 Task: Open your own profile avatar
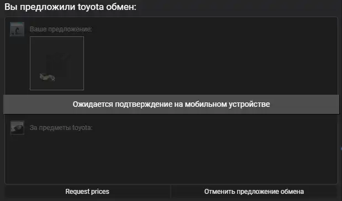17,29
